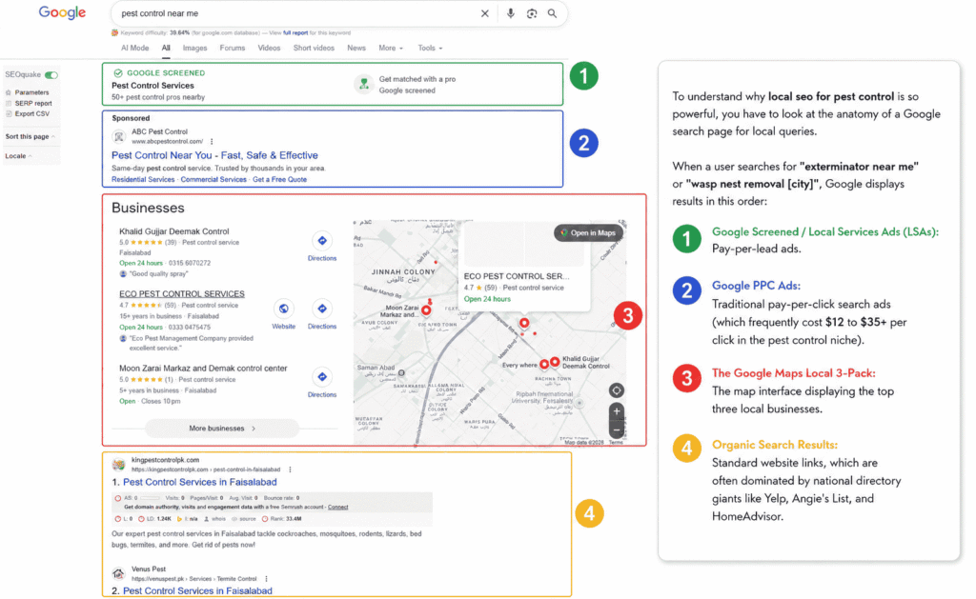This screenshot has height=599, width=976.
Task: Open the ECO PEST CONTROL SER... map info card
Action: click(x=524, y=266)
